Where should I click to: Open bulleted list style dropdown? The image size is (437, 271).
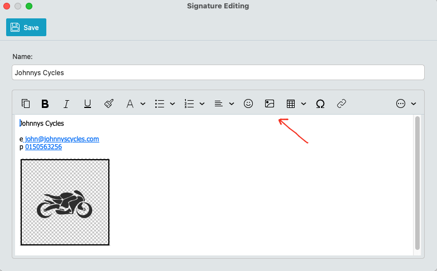172,104
